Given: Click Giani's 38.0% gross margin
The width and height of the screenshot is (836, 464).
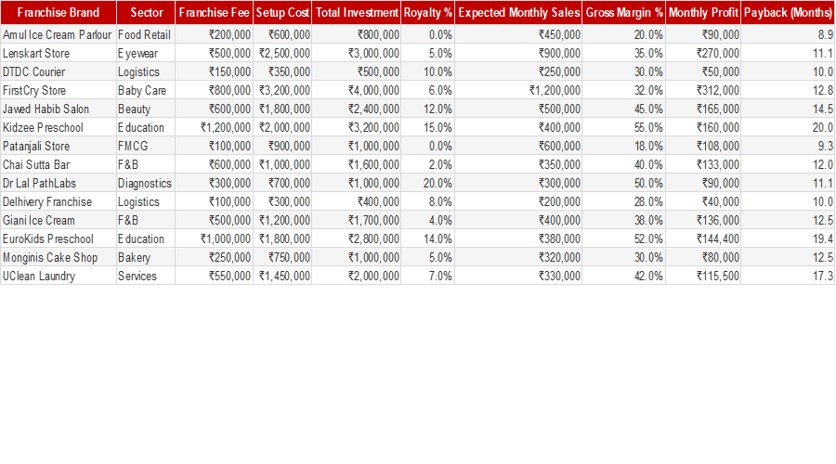Looking at the screenshot, I should [624, 221].
